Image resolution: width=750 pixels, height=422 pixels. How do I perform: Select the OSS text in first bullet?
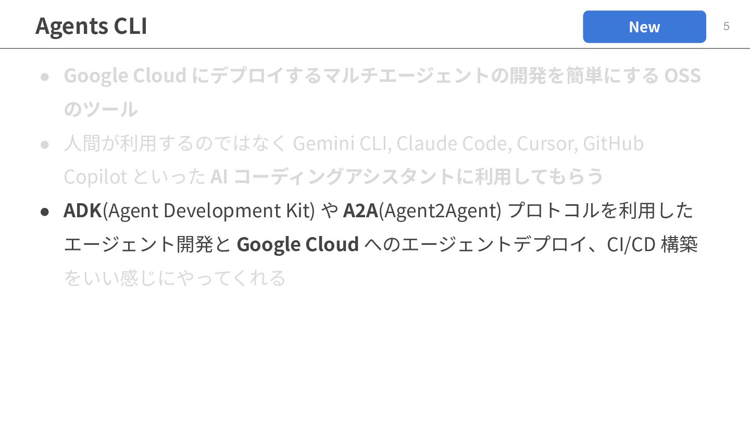point(682,76)
